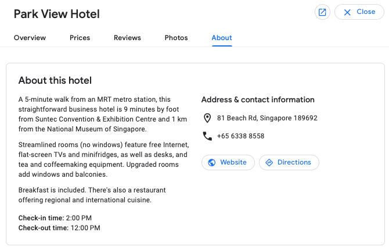Click the X icon in Close button

(347, 12)
